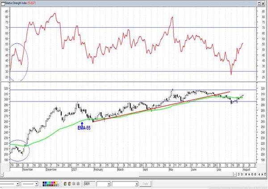This screenshot has width=268, height=189.
Task: Click the May label on date axis
Action: [171, 169]
